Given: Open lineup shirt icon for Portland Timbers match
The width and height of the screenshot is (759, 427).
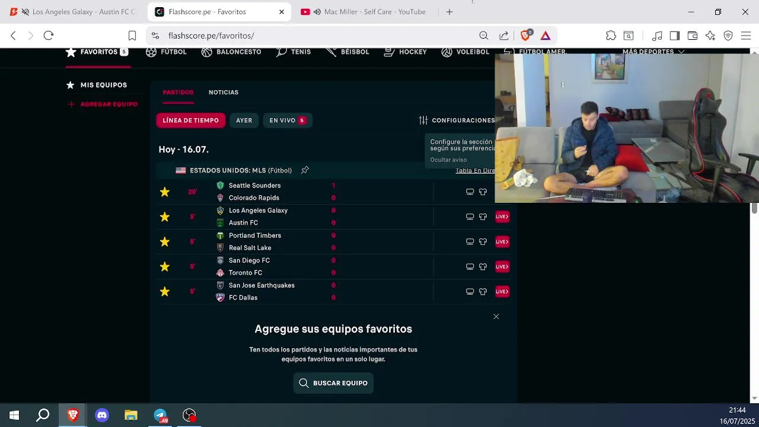Looking at the screenshot, I should 483,241.
